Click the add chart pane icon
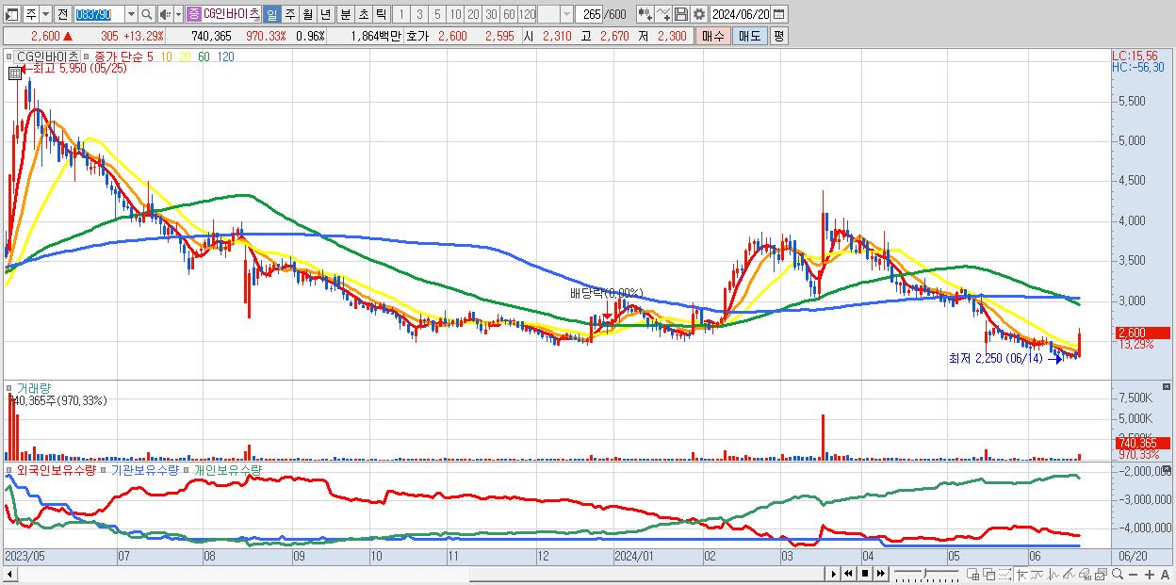This screenshot has height=585, width=1176. pyautogui.click(x=973, y=574)
